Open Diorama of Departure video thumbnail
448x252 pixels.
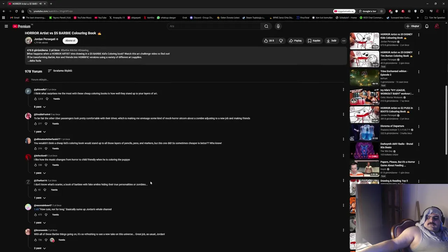(x=364, y=133)
